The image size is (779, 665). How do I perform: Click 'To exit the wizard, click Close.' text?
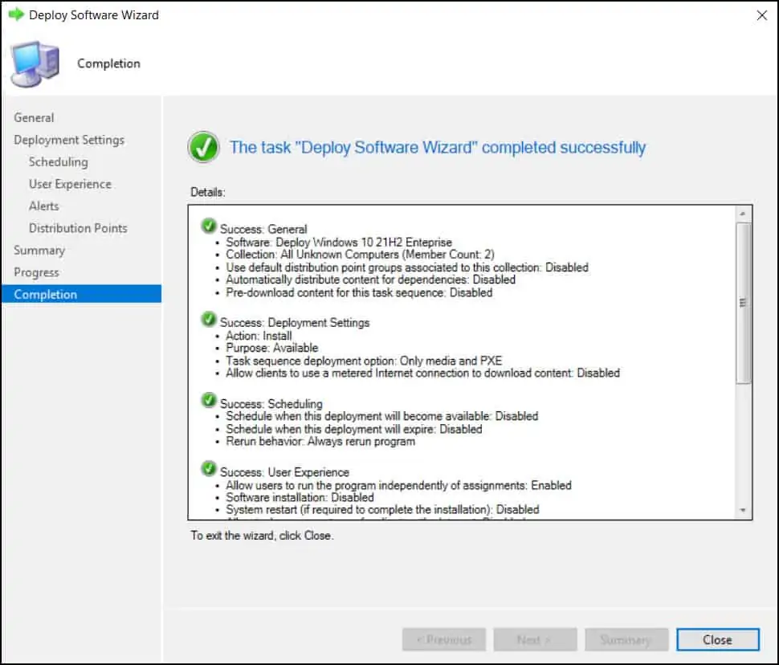point(262,536)
